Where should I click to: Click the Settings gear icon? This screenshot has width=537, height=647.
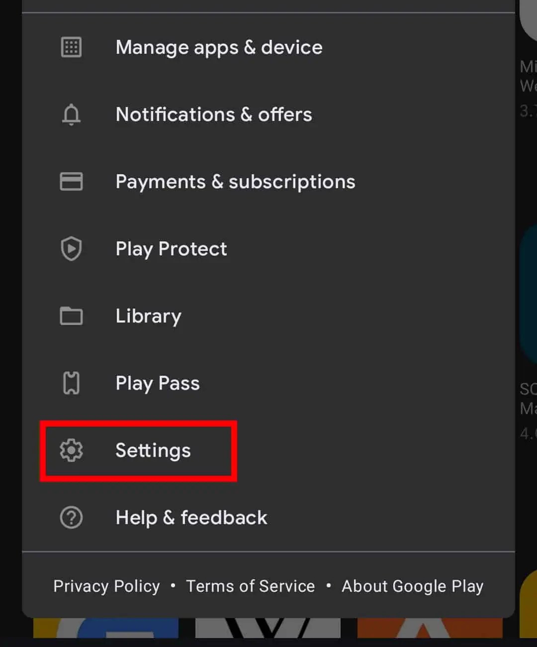pyautogui.click(x=71, y=450)
